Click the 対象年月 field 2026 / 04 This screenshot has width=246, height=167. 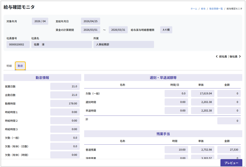click(x=40, y=21)
